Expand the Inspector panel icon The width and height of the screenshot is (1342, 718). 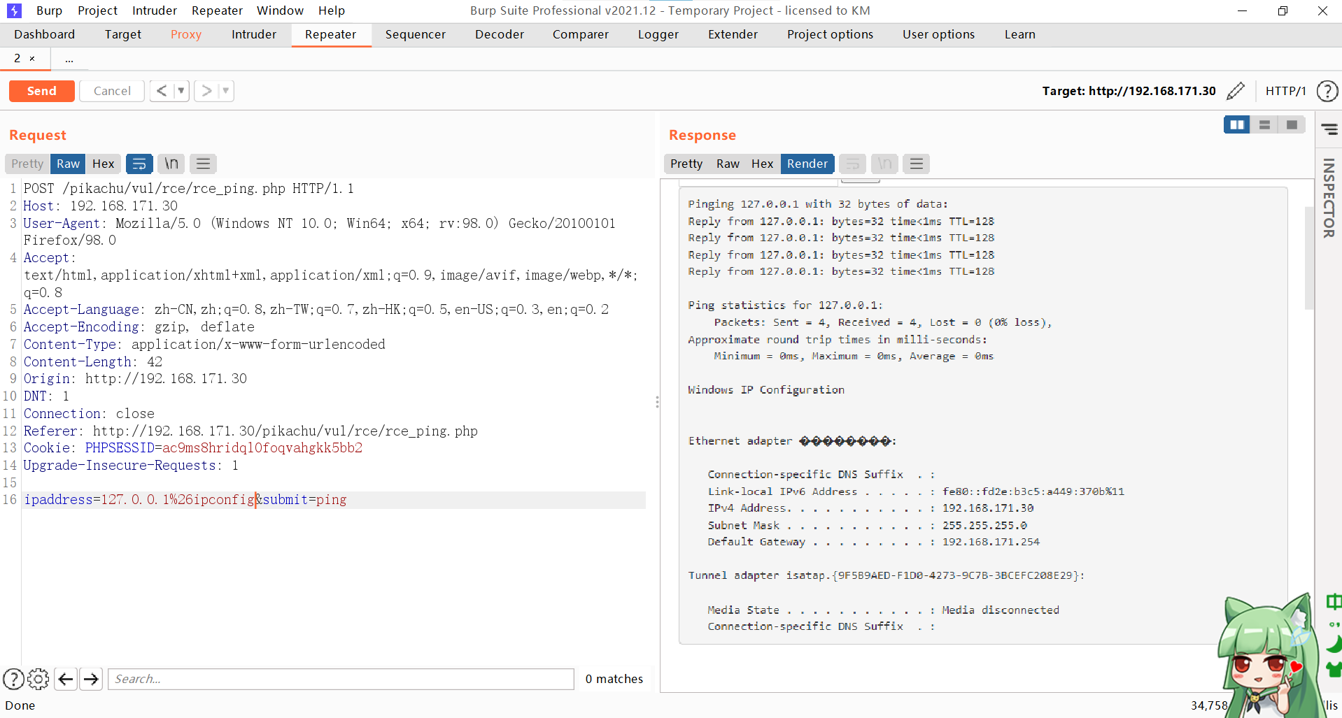[x=1329, y=129]
